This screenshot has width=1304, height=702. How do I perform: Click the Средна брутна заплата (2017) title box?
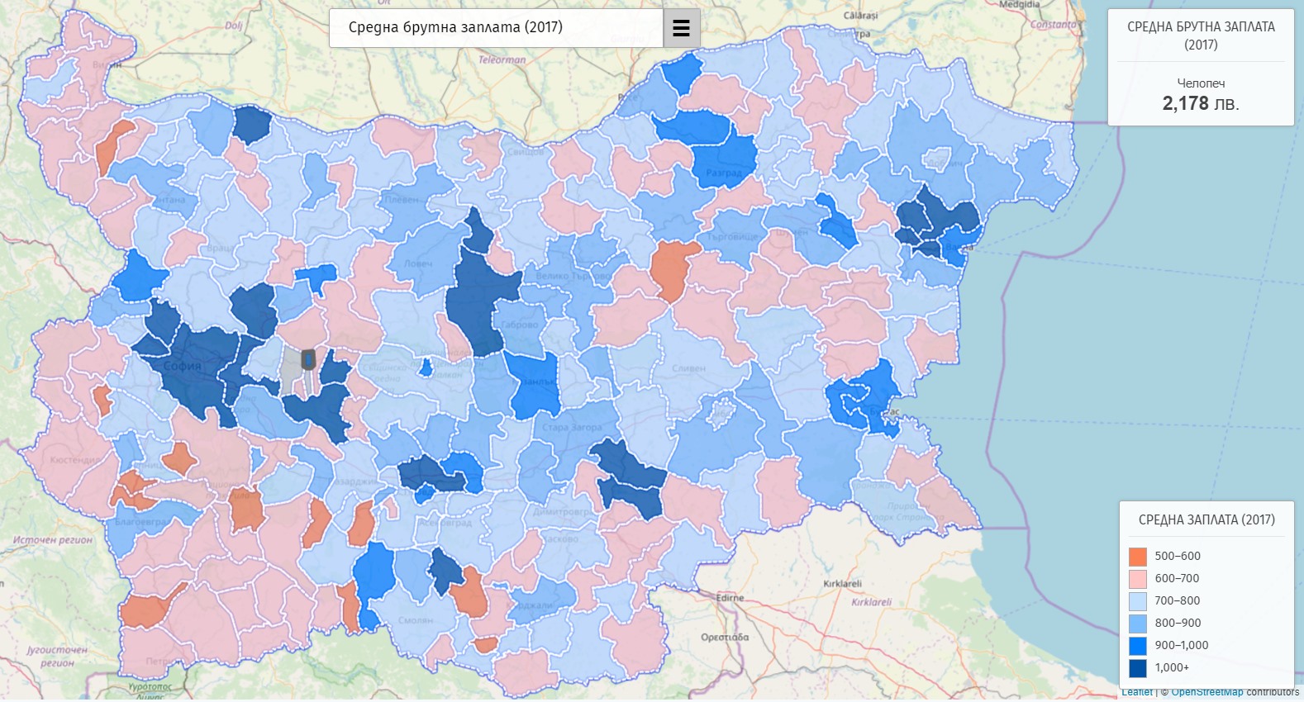496,28
